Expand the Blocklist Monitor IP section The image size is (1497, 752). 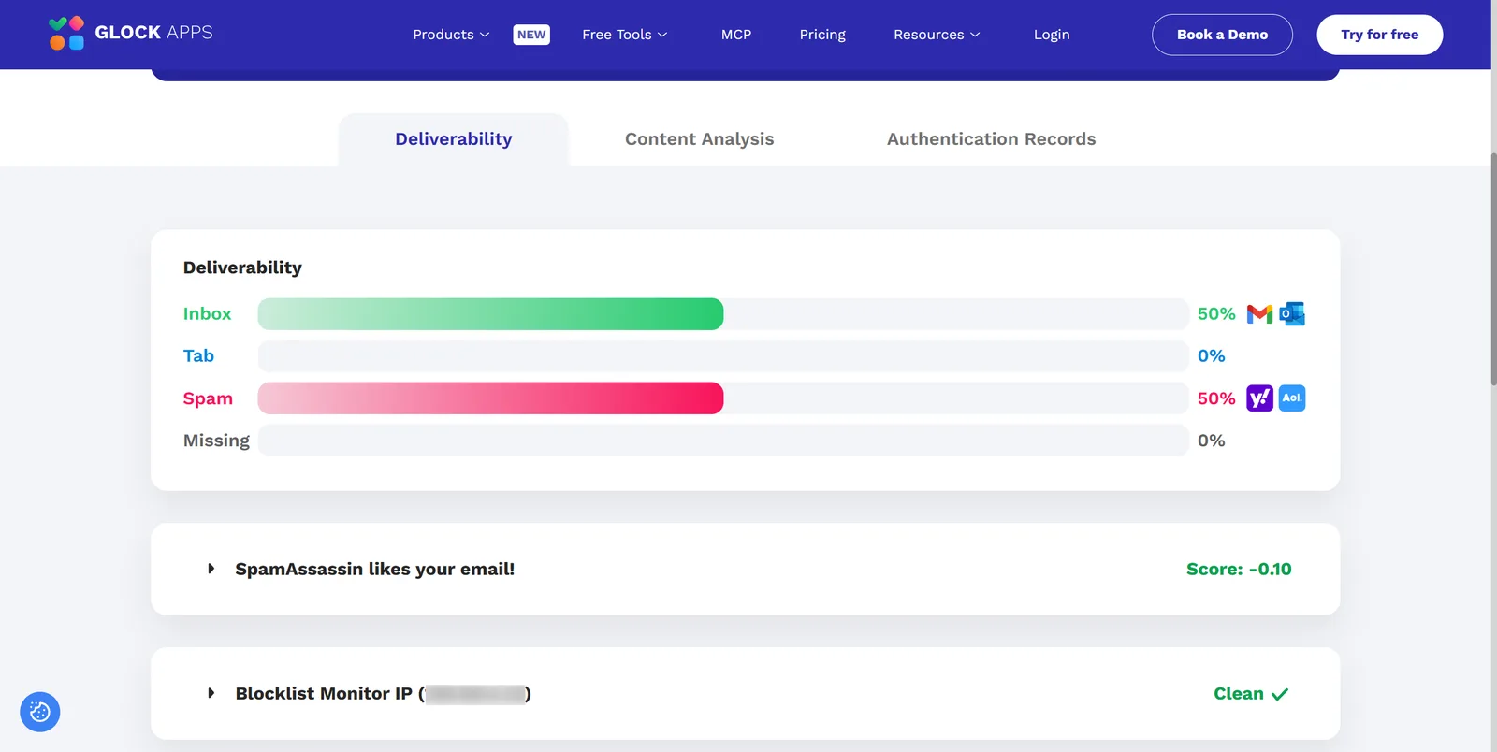coord(745,693)
